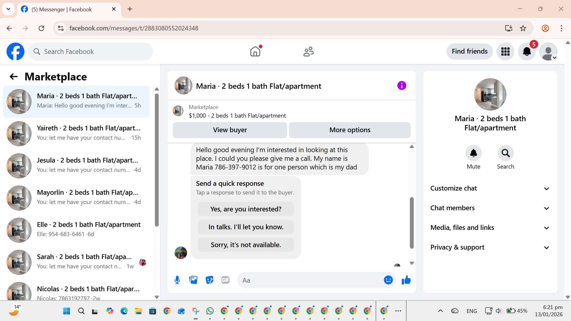Image resolution: width=571 pixels, height=321 pixels.
Task: Open the Menu grid icon
Action: pyautogui.click(x=505, y=52)
